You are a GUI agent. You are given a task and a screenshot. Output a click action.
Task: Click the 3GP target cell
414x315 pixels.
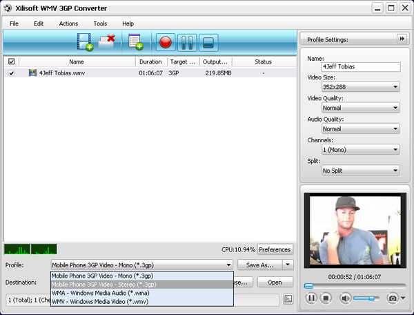tap(174, 73)
